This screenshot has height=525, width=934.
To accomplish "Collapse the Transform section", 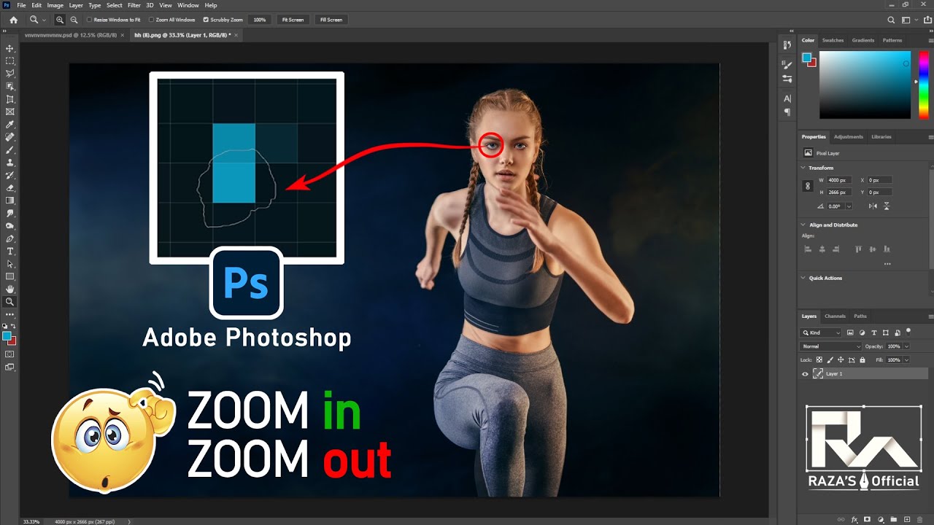I will [x=803, y=168].
